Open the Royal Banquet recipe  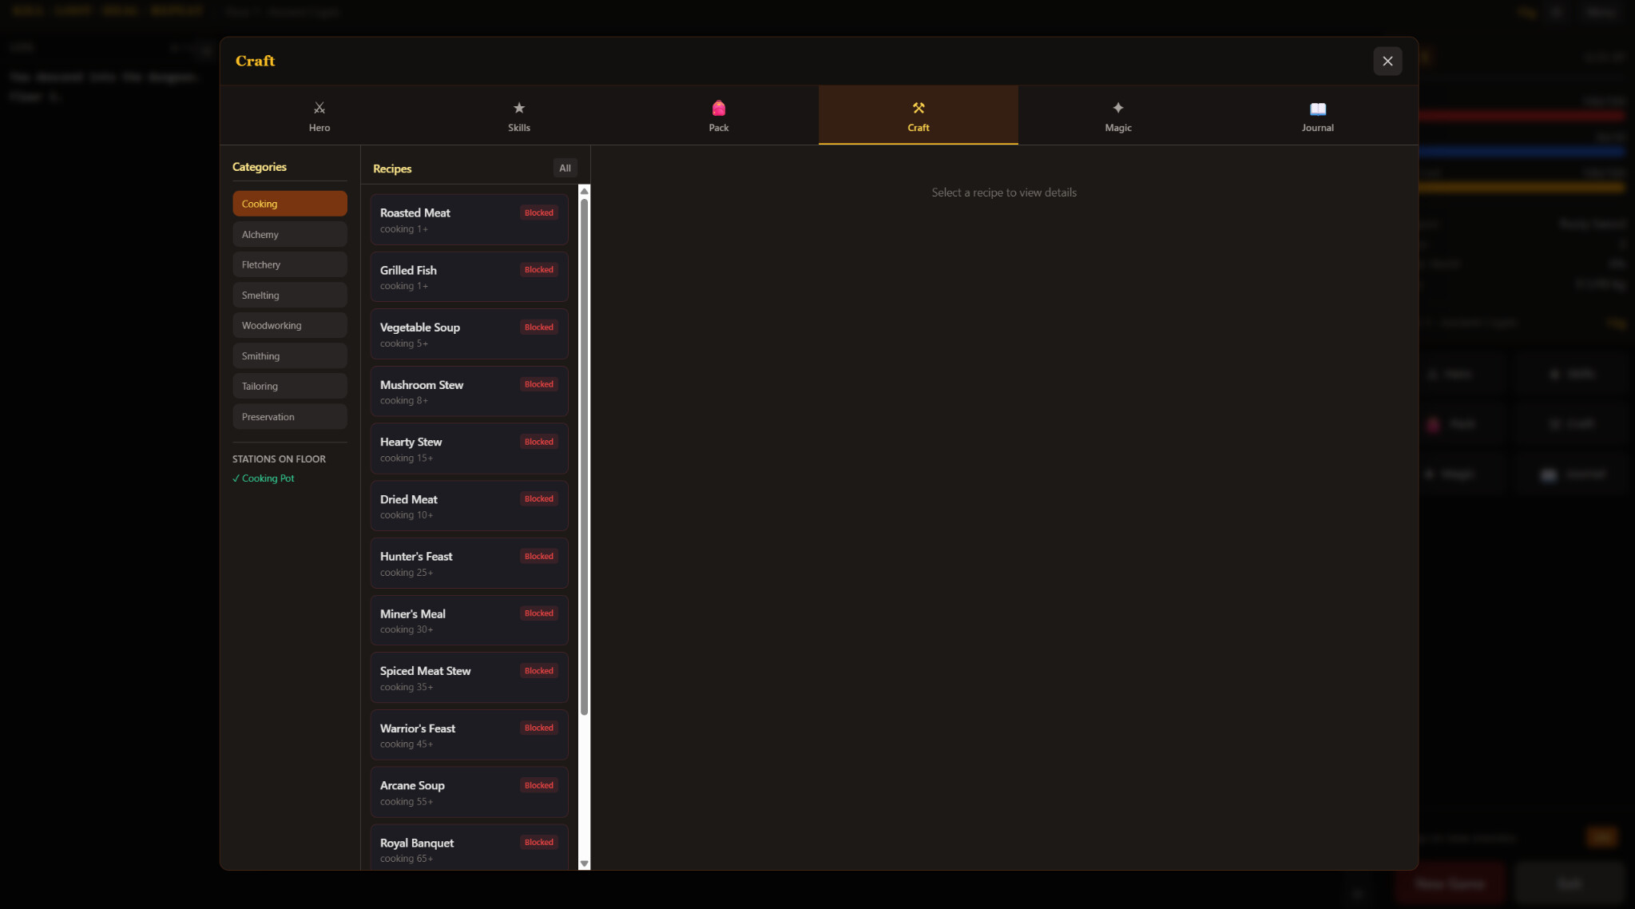[469, 848]
